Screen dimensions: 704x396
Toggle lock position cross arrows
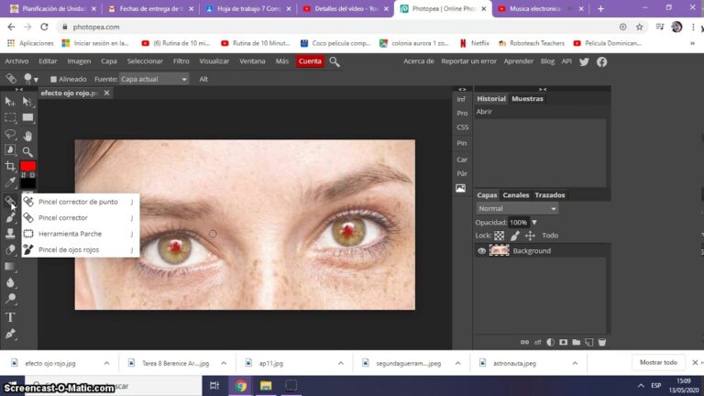point(530,236)
